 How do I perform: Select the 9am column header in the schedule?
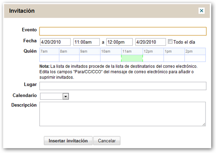click(90, 51)
